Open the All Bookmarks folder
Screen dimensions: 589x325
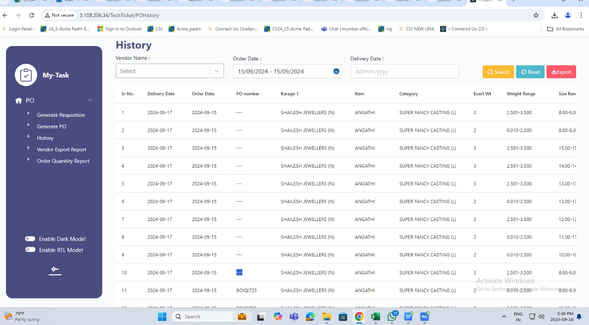tap(566, 29)
